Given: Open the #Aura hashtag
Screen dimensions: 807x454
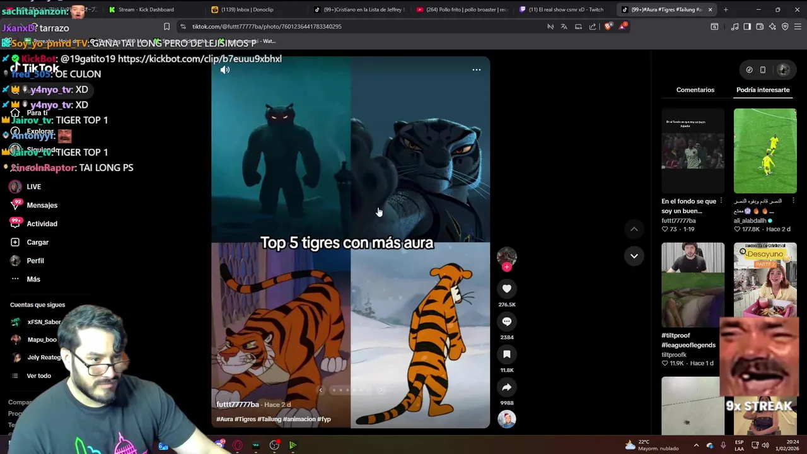Looking at the screenshot, I should coord(224,419).
